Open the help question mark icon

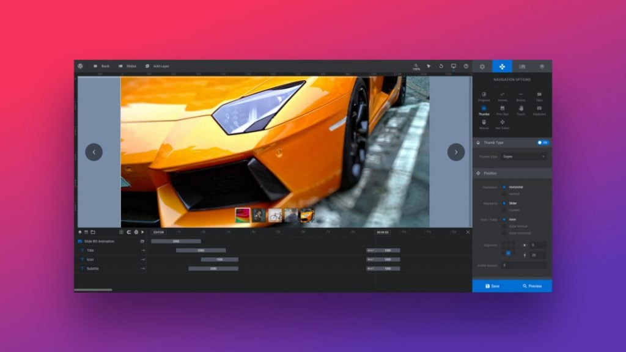pos(466,66)
